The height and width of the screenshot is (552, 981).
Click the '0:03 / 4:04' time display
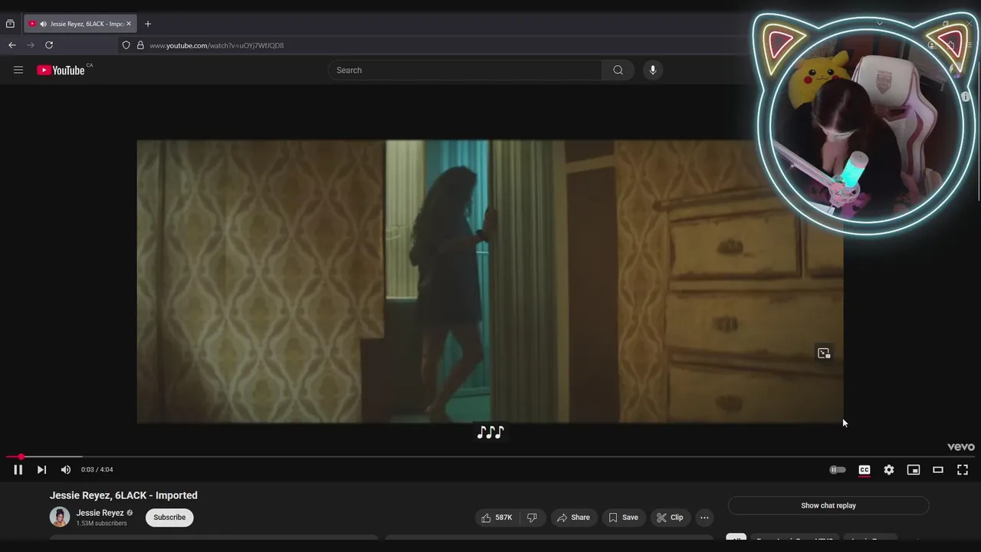click(97, 470)
